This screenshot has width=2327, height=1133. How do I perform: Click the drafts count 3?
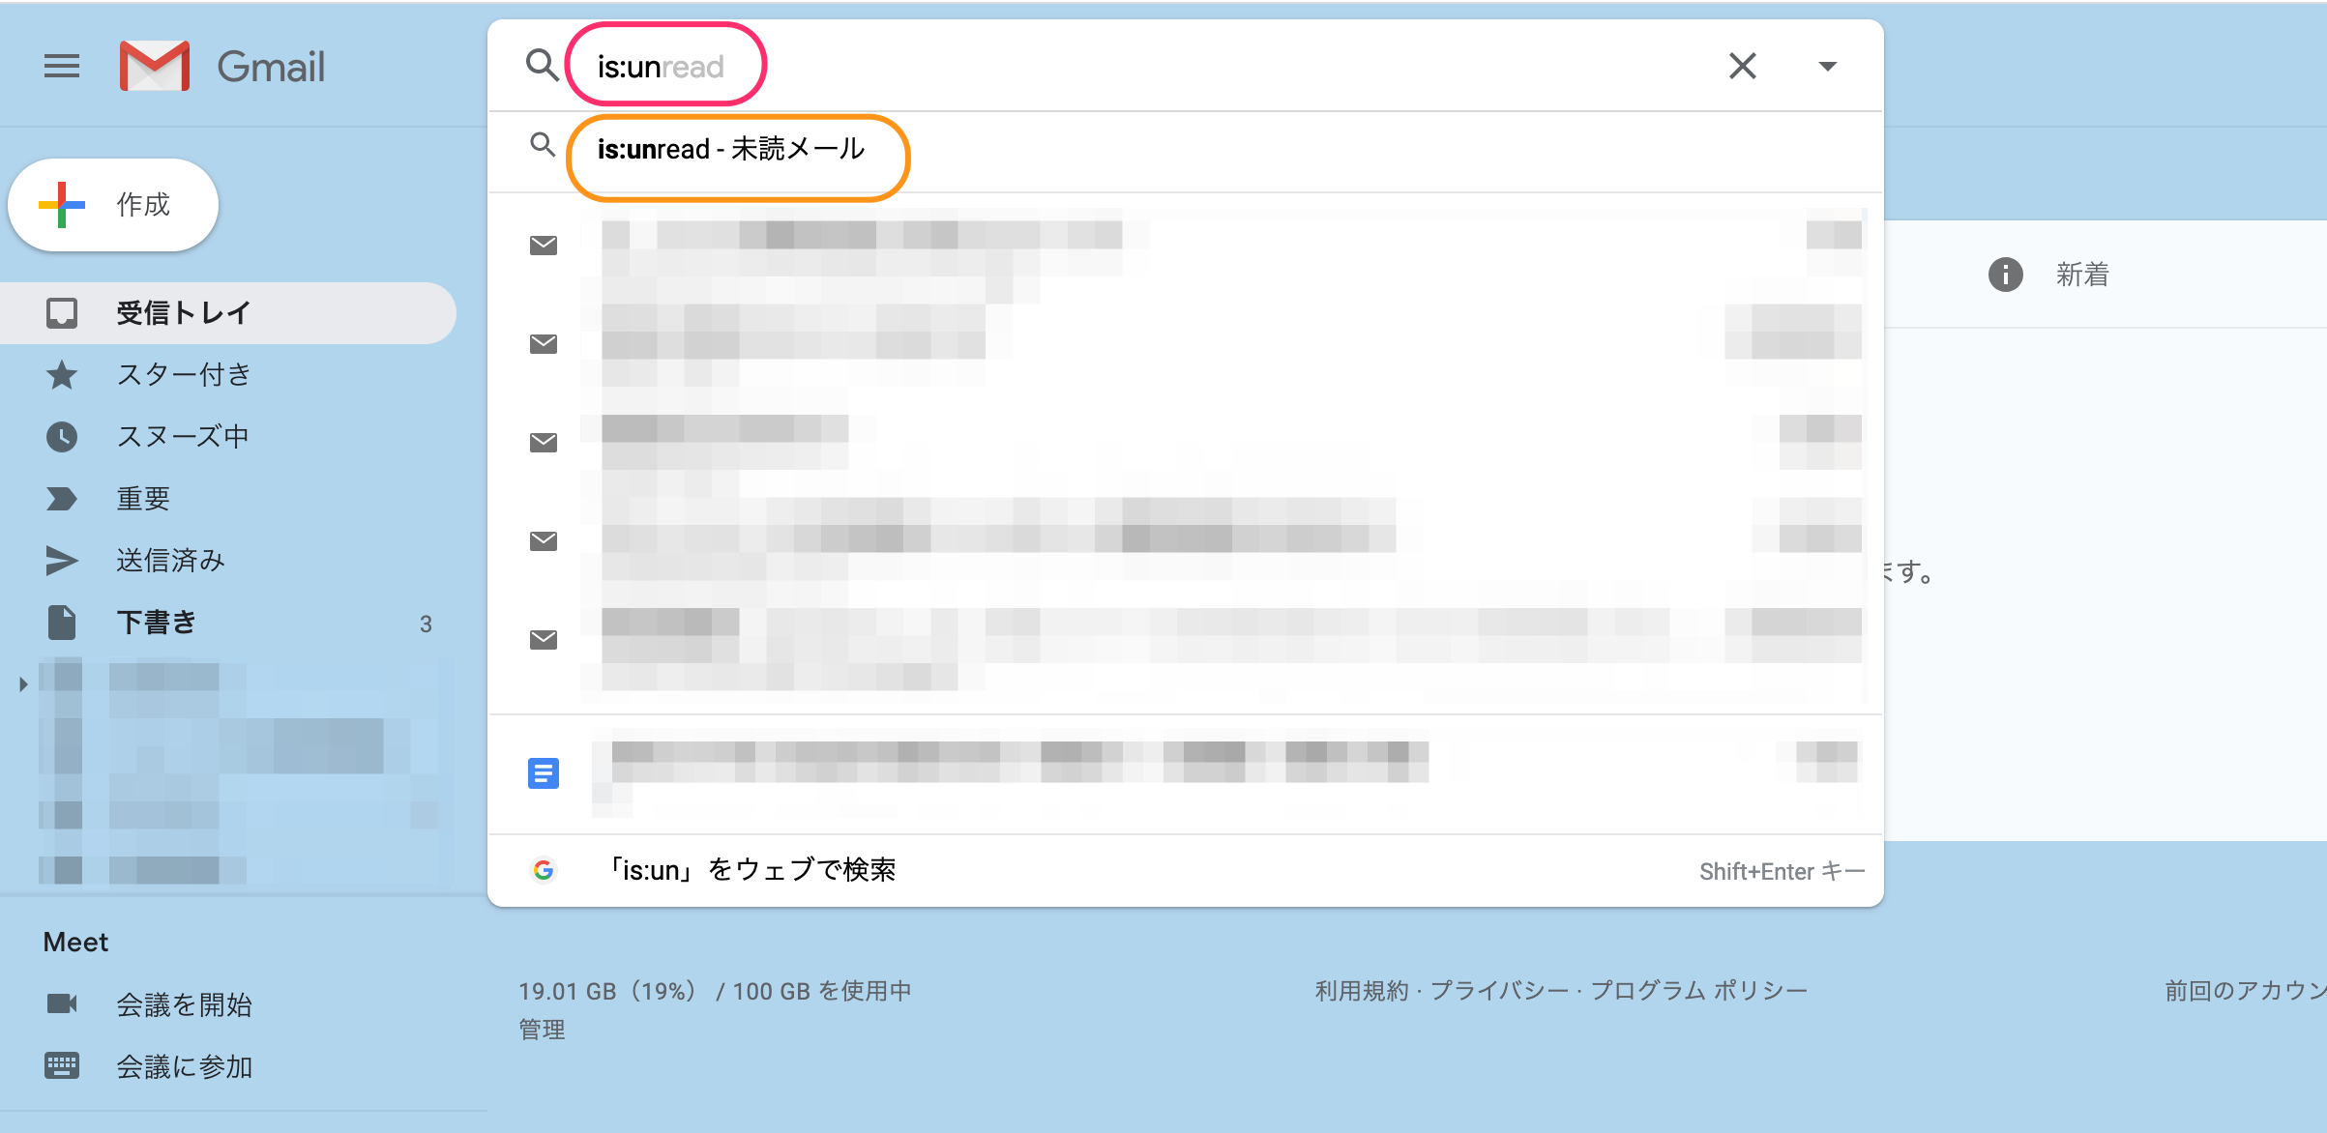point(426,624)
